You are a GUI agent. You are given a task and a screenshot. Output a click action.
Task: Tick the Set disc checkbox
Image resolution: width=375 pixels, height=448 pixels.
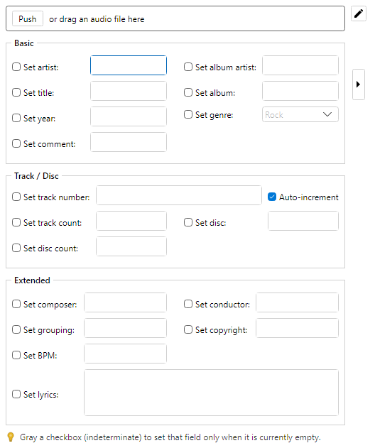point(188,222)
